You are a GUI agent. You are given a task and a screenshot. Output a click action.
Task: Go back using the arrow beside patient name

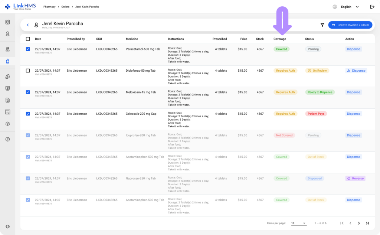point(28,25)
